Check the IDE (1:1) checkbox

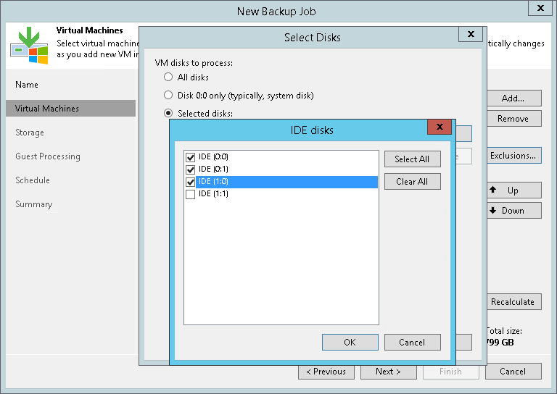tap(191, 194)
